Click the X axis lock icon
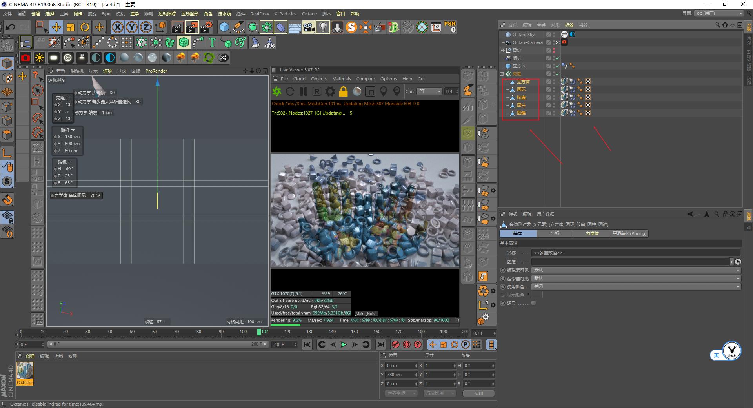Image resolution: width=753 pixels, height=408 pixels. tap(118, 27)
